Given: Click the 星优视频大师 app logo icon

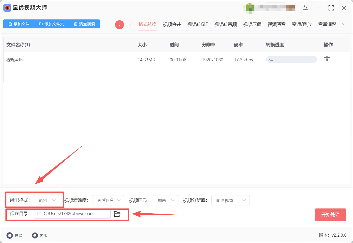Looking at the screenshot, I should pyautogui.click(x=7, y=8).
